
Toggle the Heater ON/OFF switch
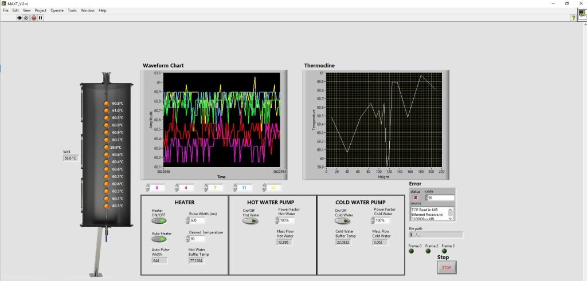point(158,220)
